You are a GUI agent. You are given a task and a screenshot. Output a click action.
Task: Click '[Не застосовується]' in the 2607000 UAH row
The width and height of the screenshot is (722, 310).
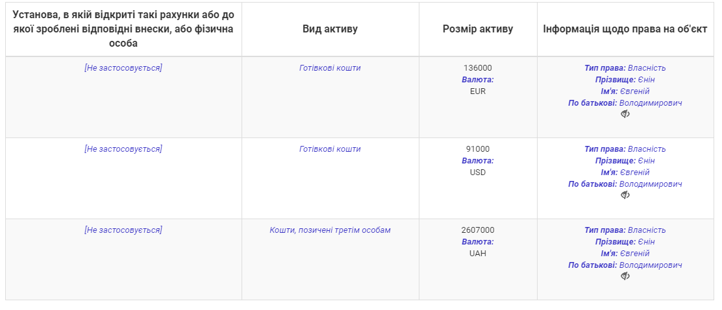(x=123, y=230)
